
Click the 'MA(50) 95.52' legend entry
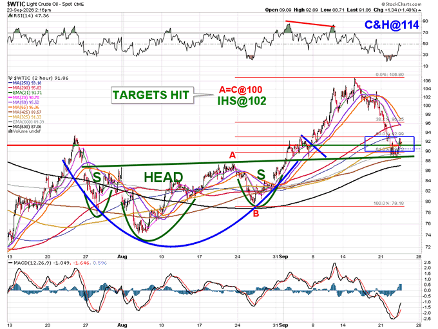(x=26, y=102)
